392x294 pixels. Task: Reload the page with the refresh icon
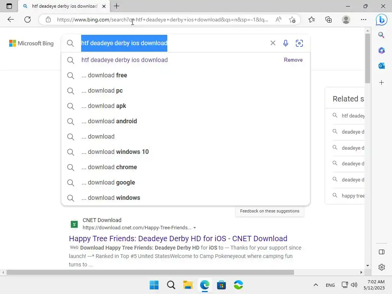28,20
